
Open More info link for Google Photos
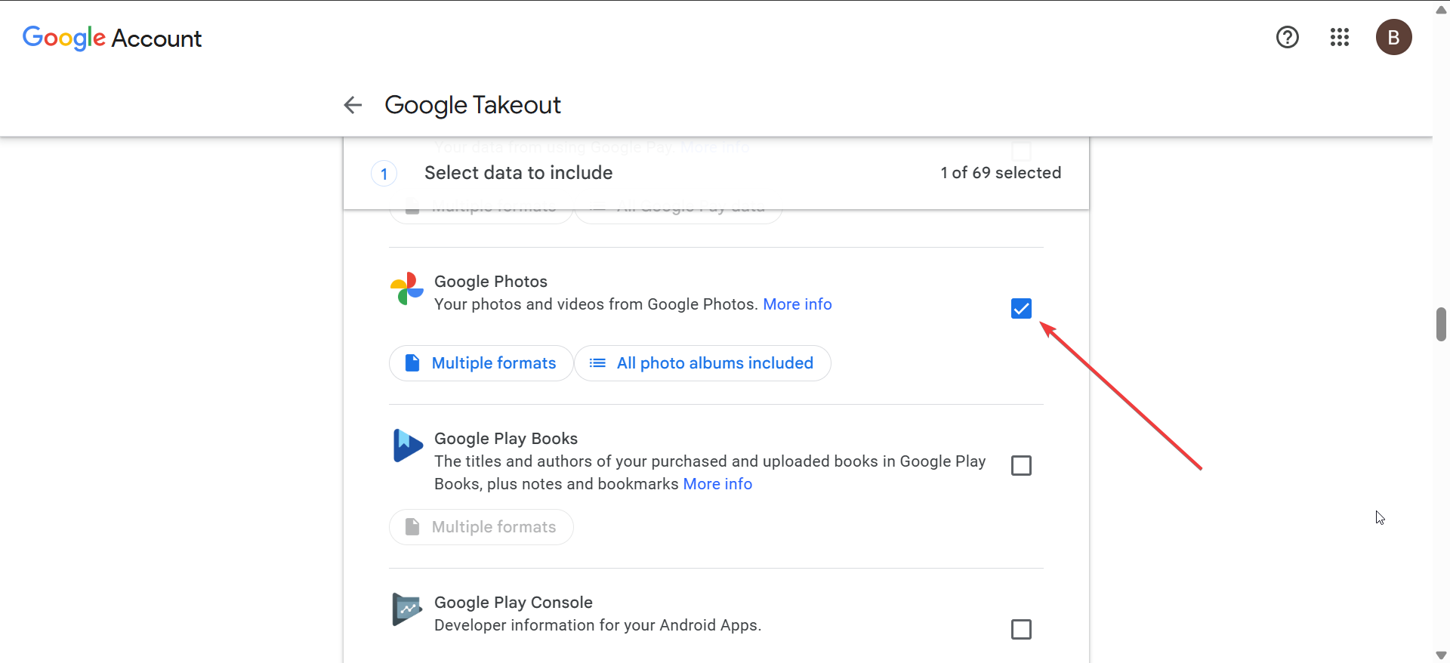click(x=797, y=304)
